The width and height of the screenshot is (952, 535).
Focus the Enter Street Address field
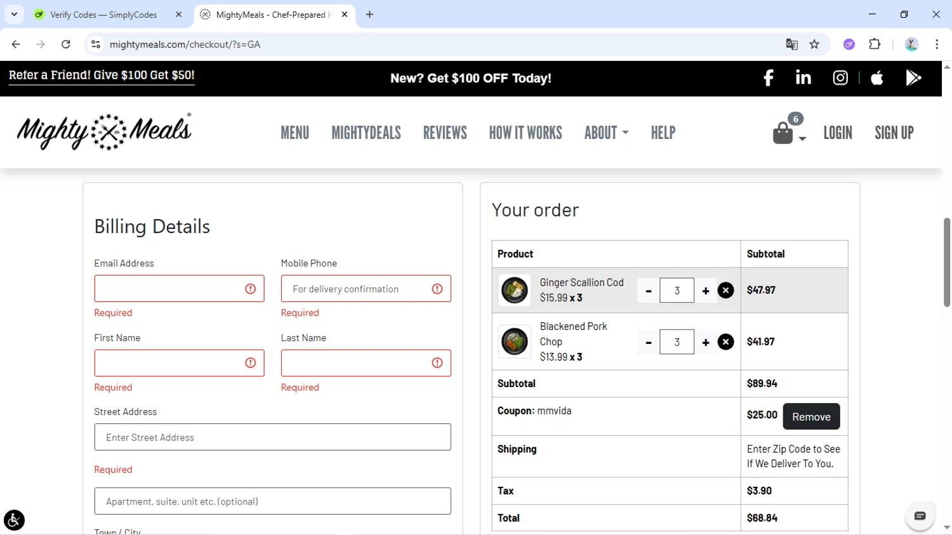click(272, 437)
